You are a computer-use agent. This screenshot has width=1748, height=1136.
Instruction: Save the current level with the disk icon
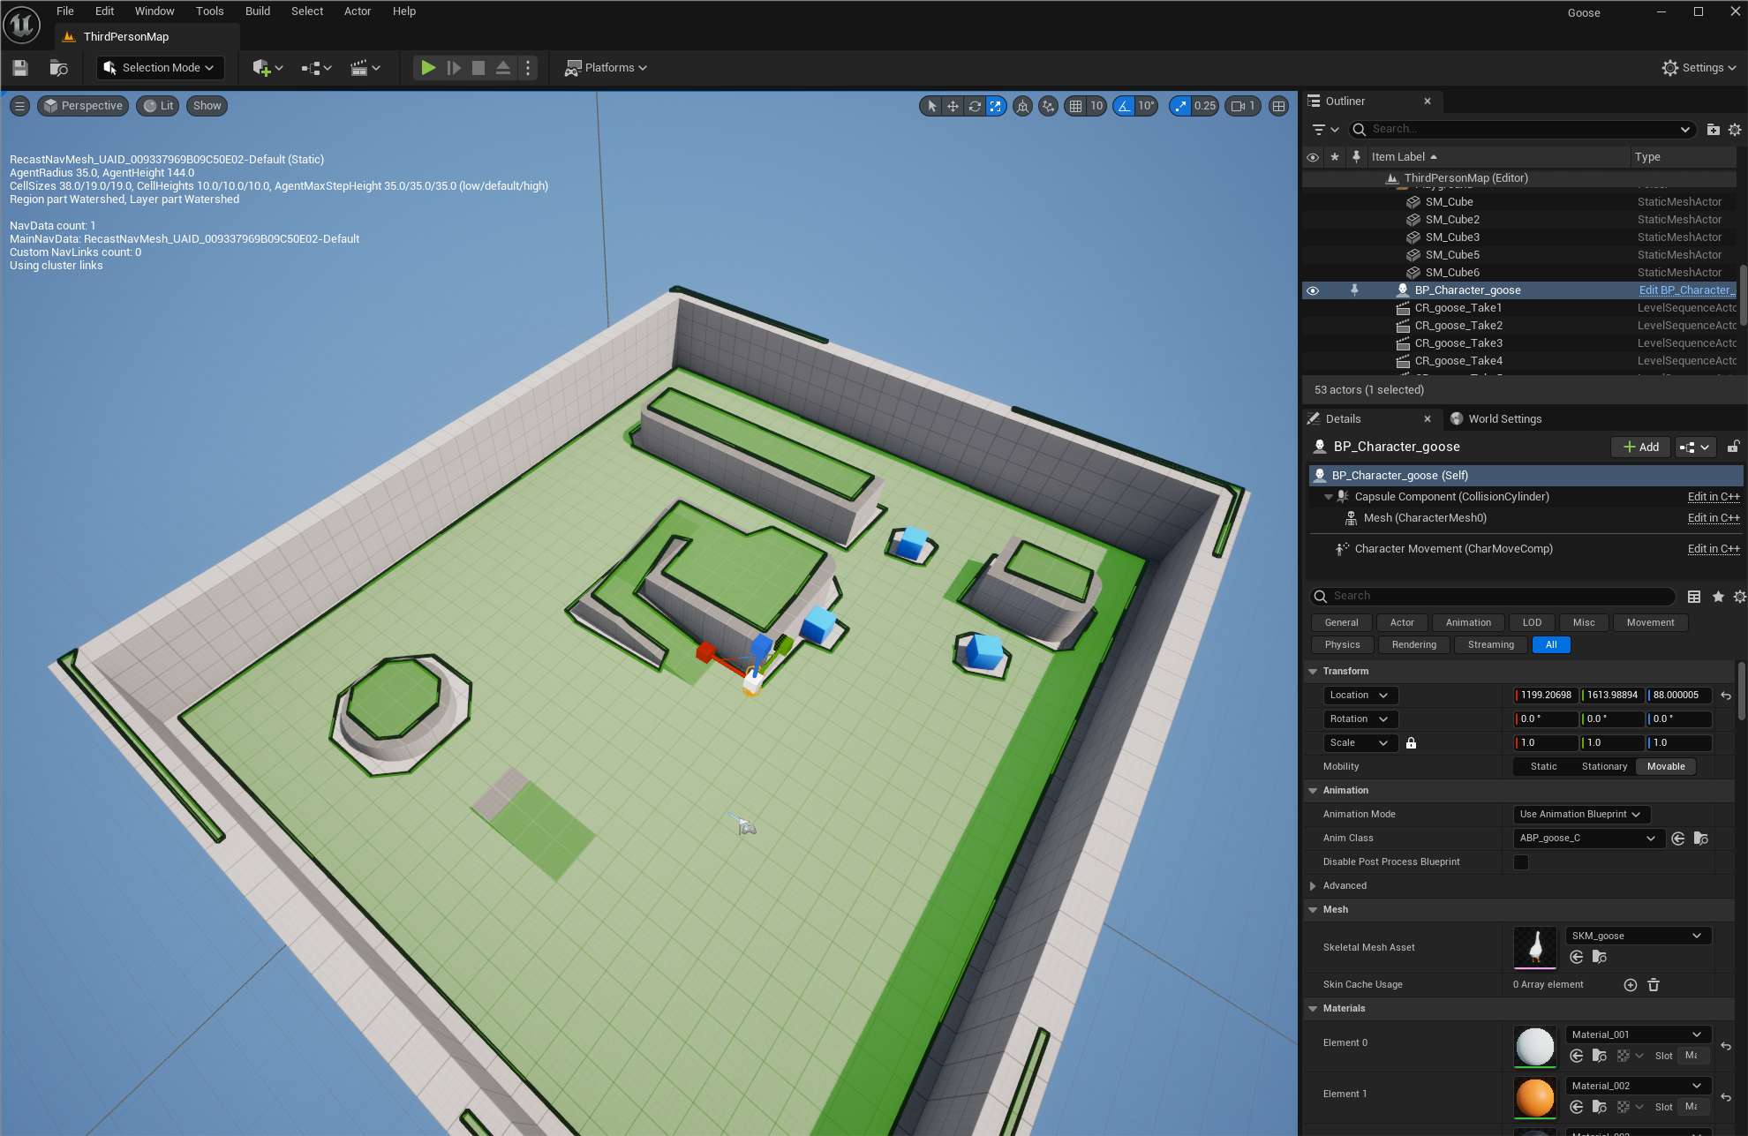tap(20, 68)
